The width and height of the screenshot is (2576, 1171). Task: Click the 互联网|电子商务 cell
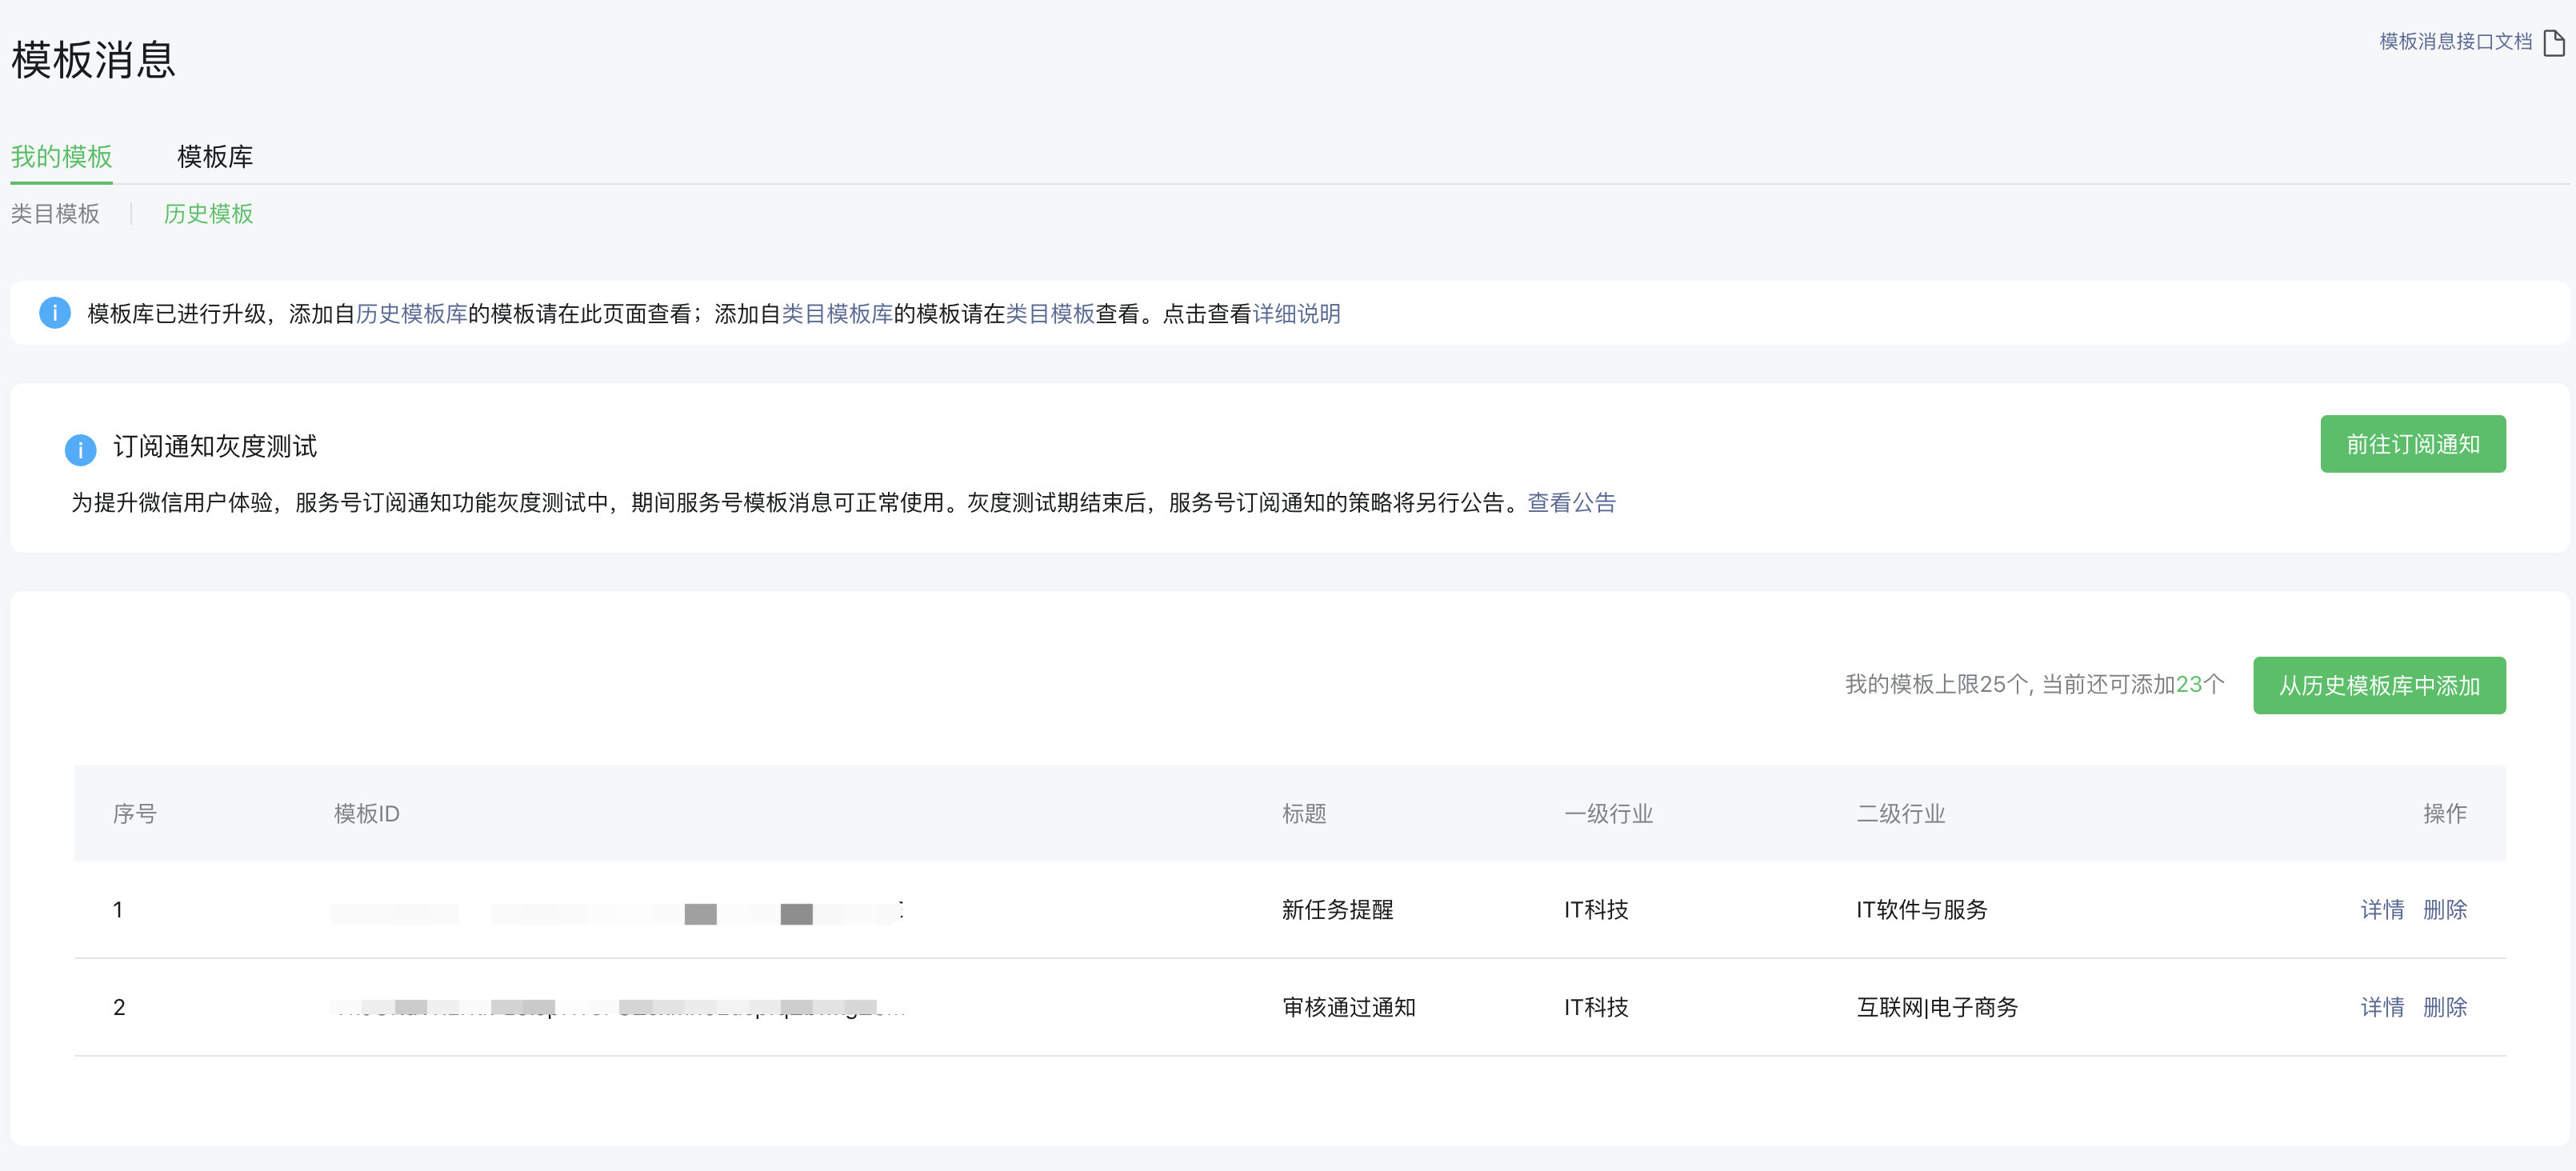[1937, 1007]
